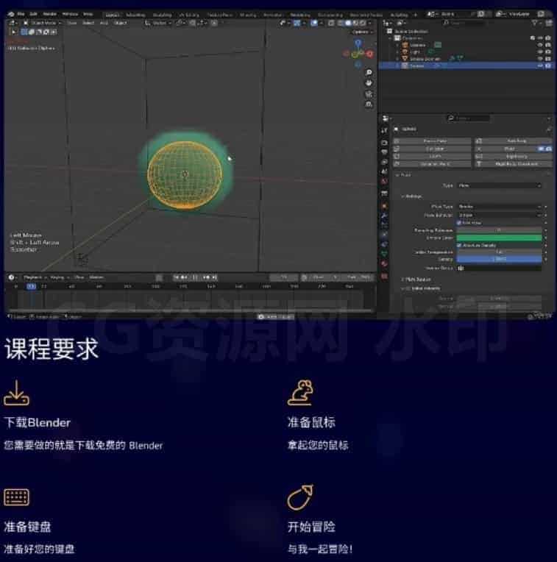557x562 pixels.
Task: Click the properties editor search field
Action: click(x=469, y=118)
